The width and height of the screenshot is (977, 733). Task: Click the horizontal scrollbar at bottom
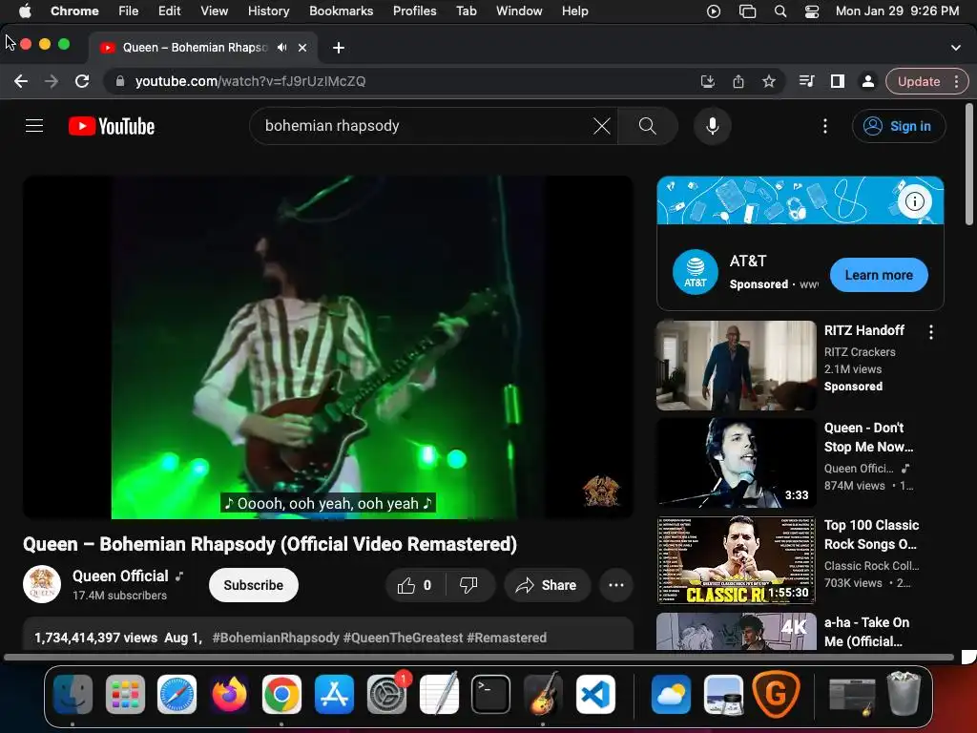(479, 657)
